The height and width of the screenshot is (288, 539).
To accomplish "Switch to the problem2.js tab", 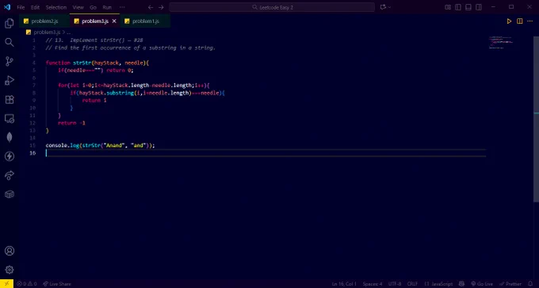I will point(44,21).
